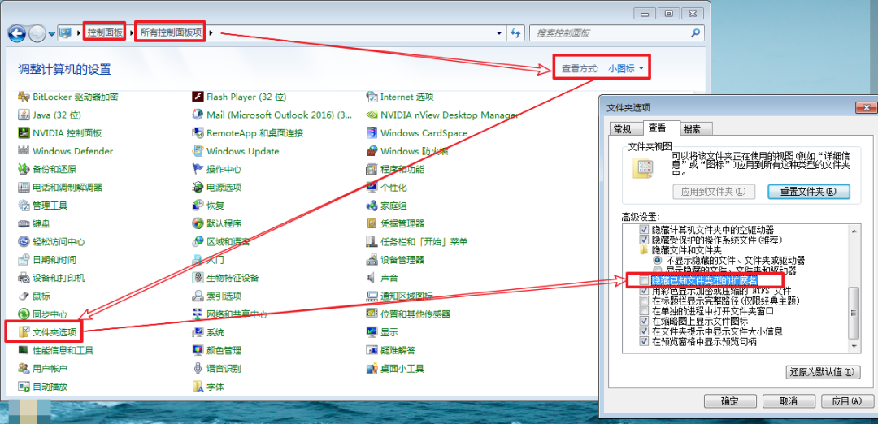This screenshot has width=878, height=424.
Task: Open the Windows Update icon
Action: tap(197, 151)
